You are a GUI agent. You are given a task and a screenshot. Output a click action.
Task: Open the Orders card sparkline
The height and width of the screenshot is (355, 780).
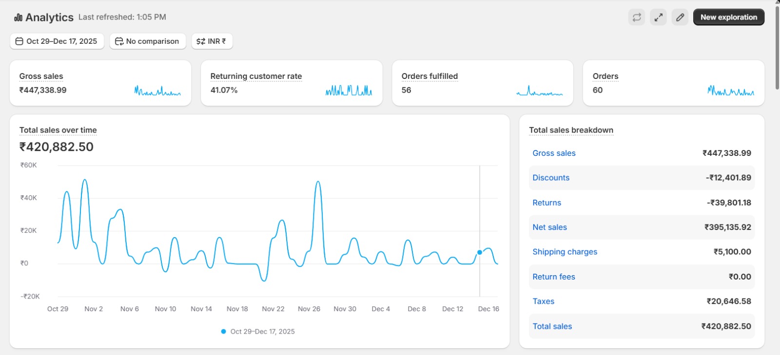(x=731, y=91)
